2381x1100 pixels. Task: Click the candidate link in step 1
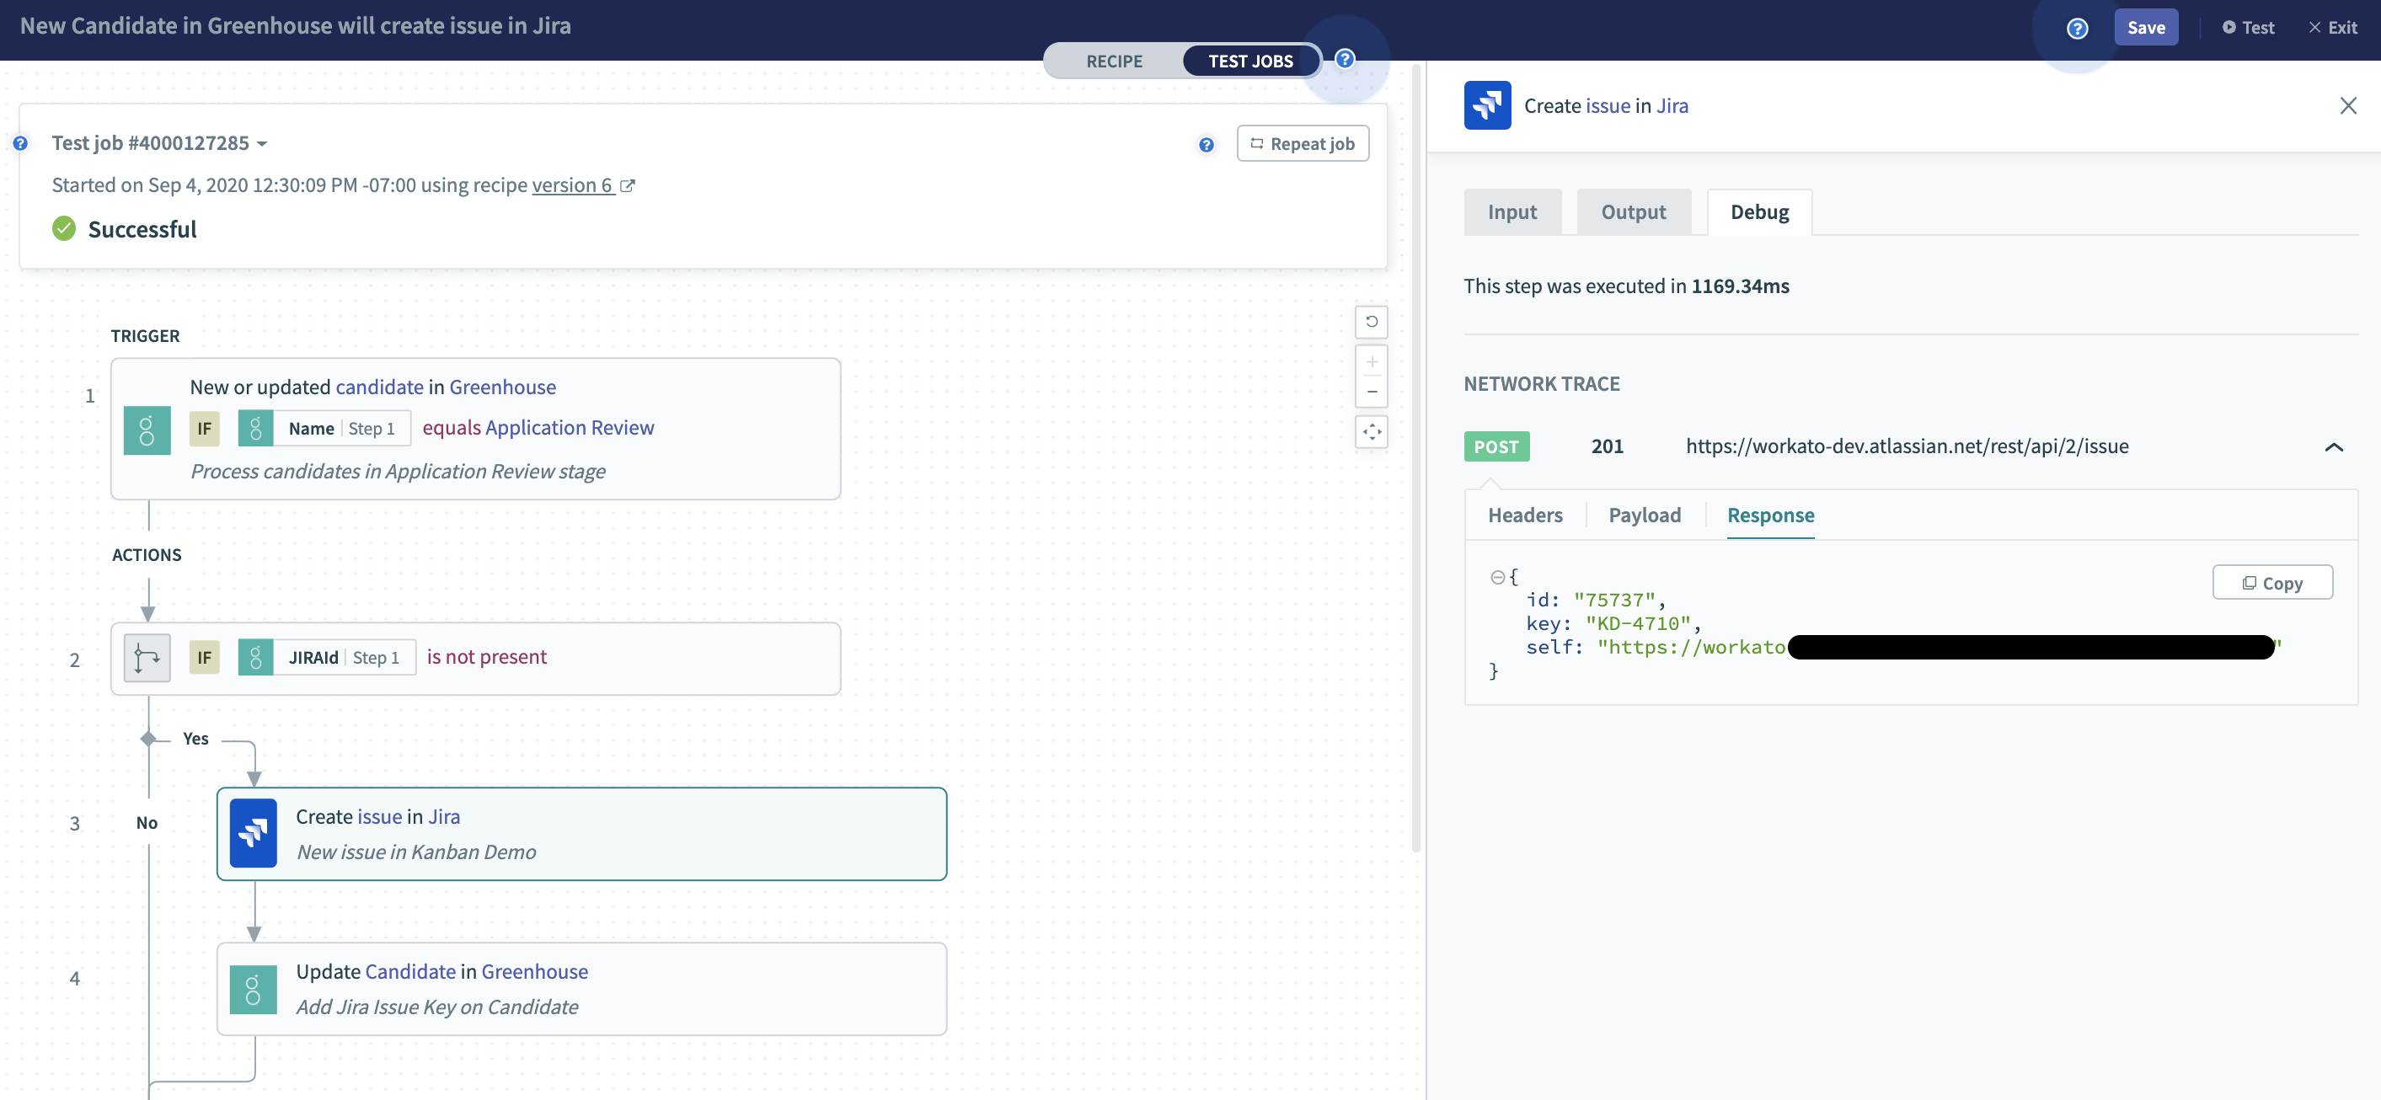(x=378, y=386)
